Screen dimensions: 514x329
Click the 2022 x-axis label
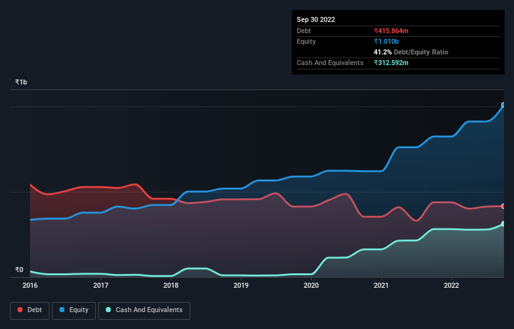click(451, 285)
